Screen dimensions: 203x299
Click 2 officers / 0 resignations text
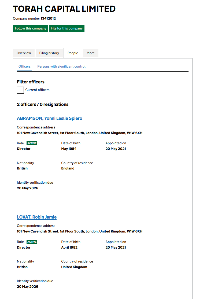(43, 105)
